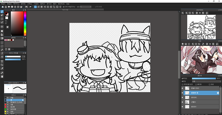Image resolution: width=222 pixels, height=115 pixels.
Task: Open the 파일 menu
Action: [3, 4]
